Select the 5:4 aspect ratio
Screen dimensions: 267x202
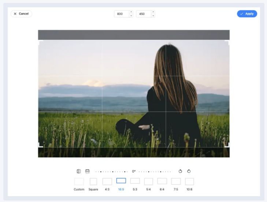coord(148,184)
